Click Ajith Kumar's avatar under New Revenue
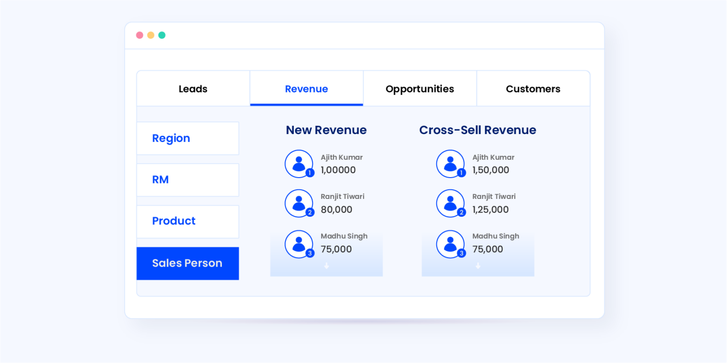Viewport: 727px width, 363px height. (x=299, y=163)
